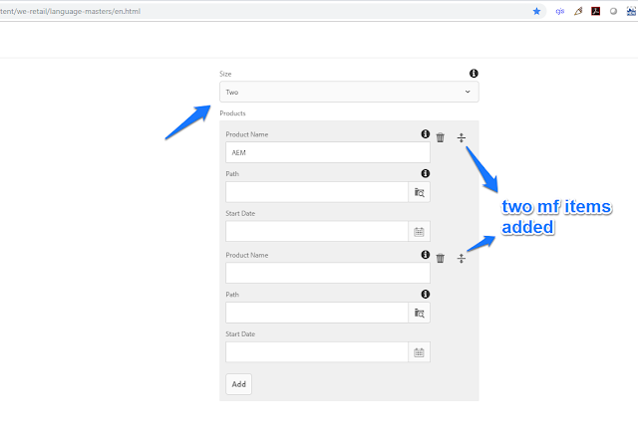Click the second product's Path input

coord(317,313)
